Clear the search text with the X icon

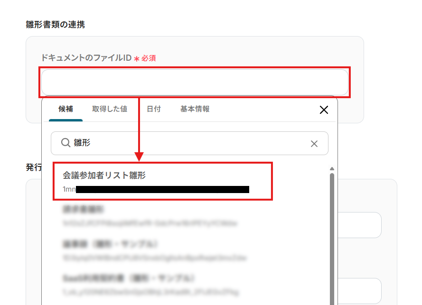[314, 144]
